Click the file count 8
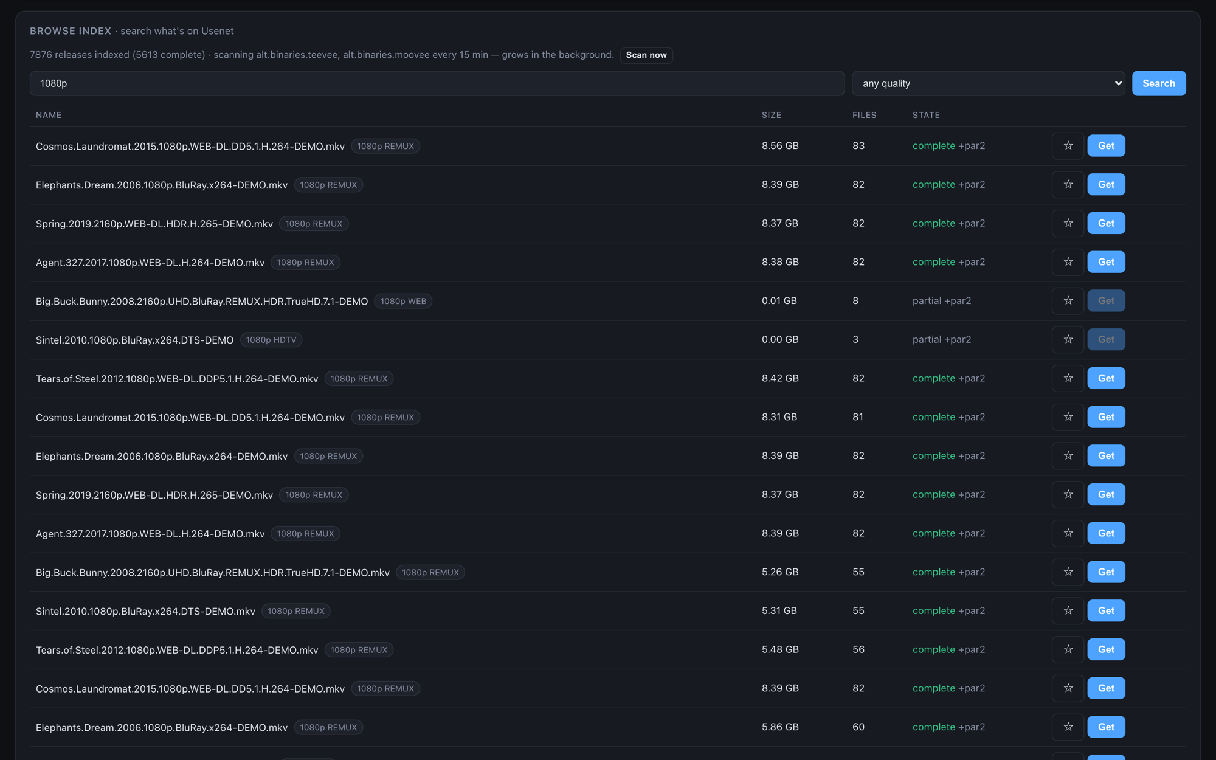The image size is (1216, 760). click(x=855, y=301)
